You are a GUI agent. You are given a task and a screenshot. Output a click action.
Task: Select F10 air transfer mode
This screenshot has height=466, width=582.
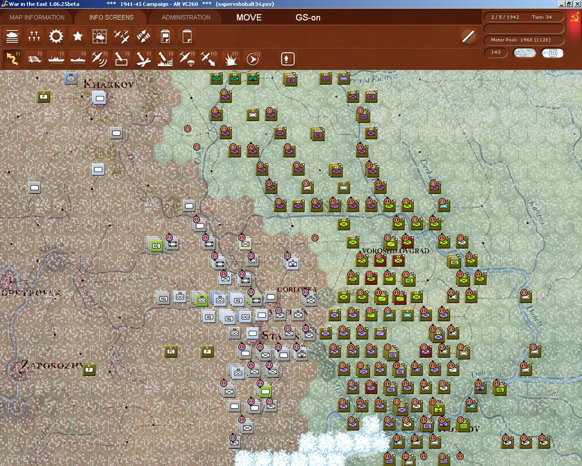click(209, 59)
